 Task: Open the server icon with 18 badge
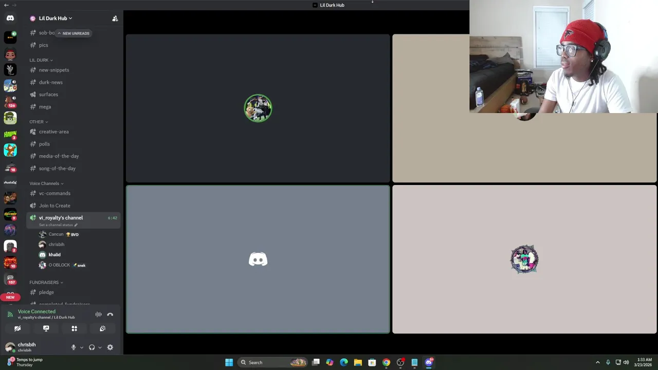(x=10, y=166)
